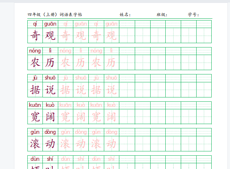The width and height of the screenshot is (230, 169).
Task: Click the dark 观 character cell
Action: [x=50, y=35]
